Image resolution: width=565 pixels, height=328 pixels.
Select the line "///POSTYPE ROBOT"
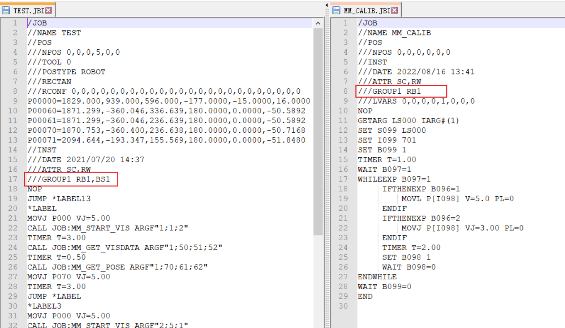pyautogui.click(x=66, y=72)
